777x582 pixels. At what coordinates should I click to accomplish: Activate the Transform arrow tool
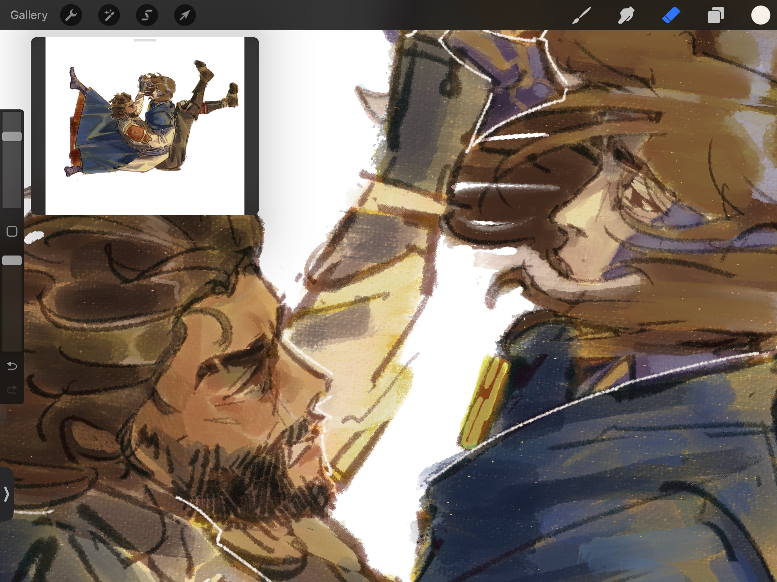pyautogui.click(x=185, y=15)
